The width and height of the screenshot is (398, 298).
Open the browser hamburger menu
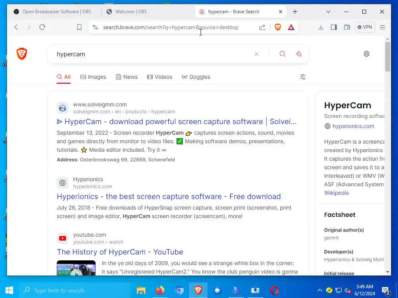382,27
